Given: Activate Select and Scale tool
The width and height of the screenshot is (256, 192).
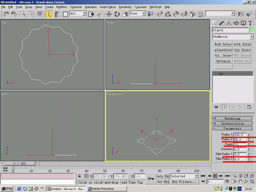Looking at the screenshot, I should pos(125,14).
